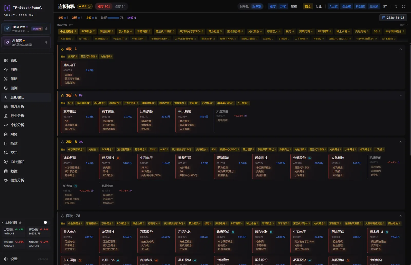
Task: Click the AI 配置 sparkle icon
Action: (x=7, y=42)
